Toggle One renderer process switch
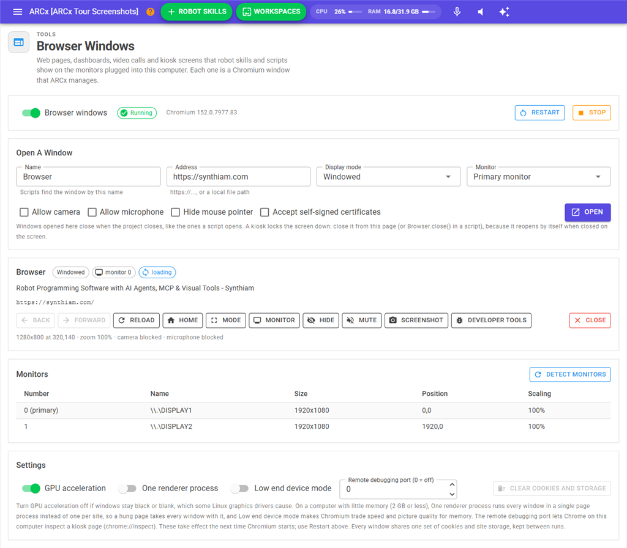 [127, 489]
